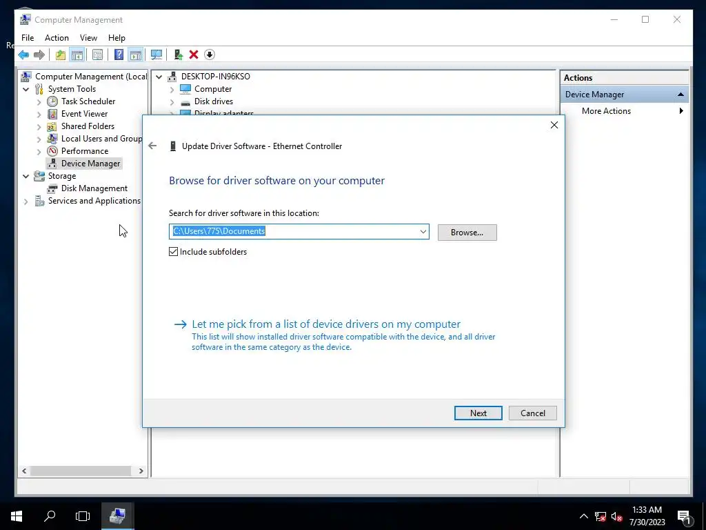Click the red X Uninstall device icon
The height and width of the screenshot is (530, 706).
(194, 55)
